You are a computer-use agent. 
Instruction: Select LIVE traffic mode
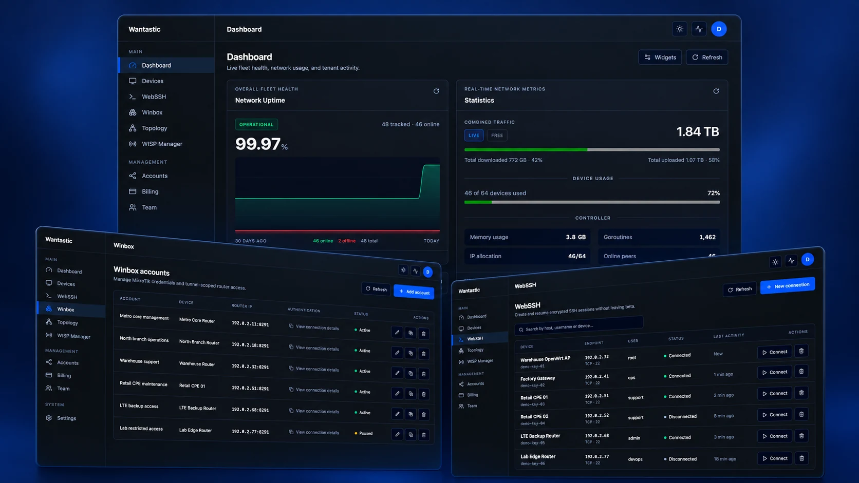click(x=474, y=136)
